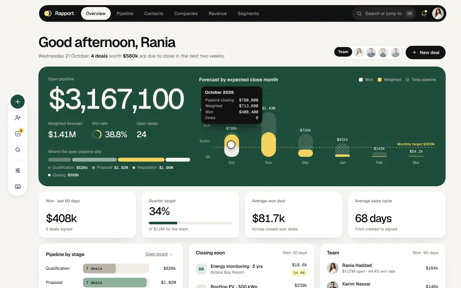
Task: Show keyboard shortcuts from sidebar icon
Action: point(18,187)
